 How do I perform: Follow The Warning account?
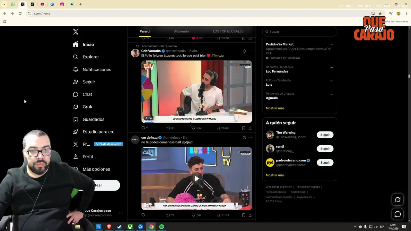point(325,135)
